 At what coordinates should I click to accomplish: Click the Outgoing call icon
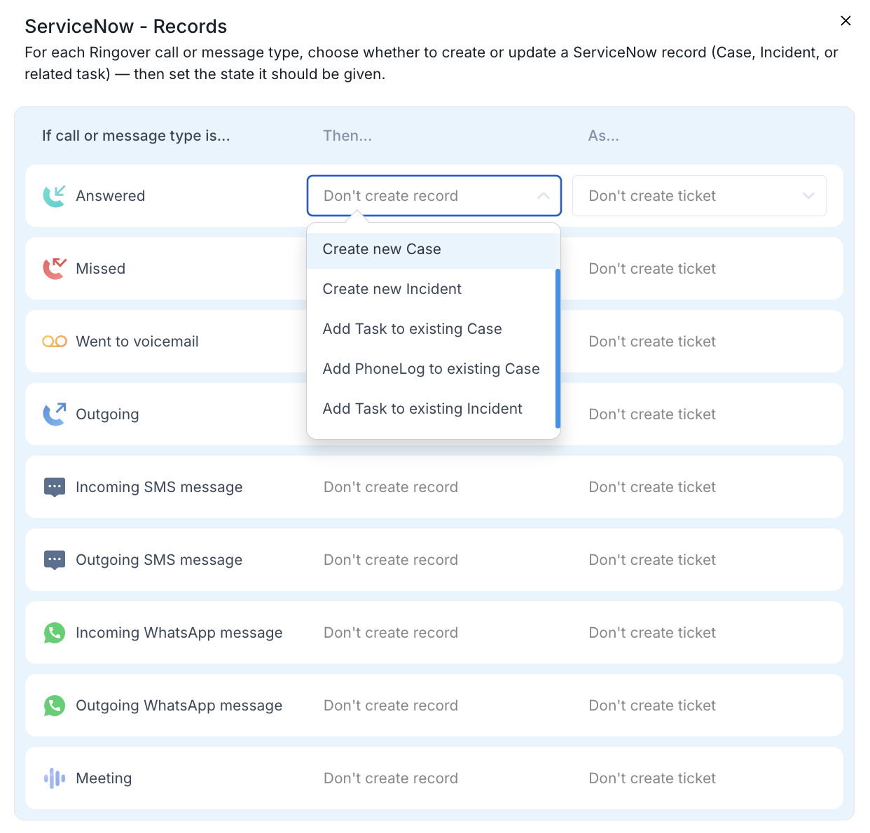55,414
